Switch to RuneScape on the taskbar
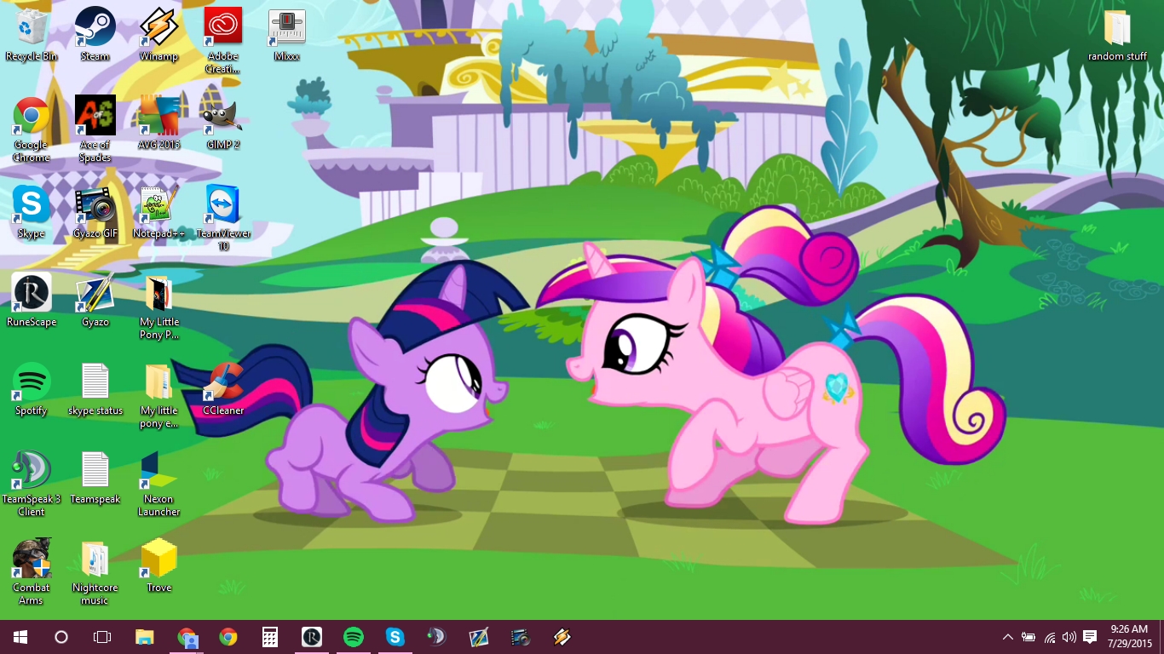This screenshot has height=654, width=1164. click(x=312, y=637)
